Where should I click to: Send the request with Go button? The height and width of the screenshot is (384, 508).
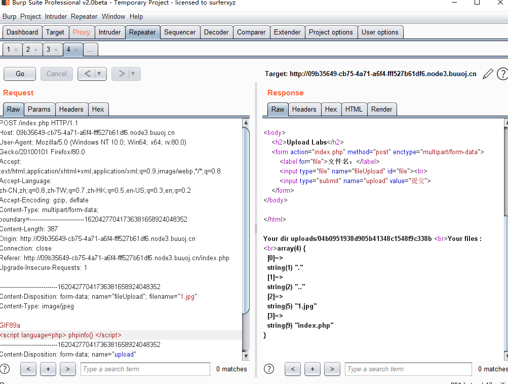tap(20, 74)
